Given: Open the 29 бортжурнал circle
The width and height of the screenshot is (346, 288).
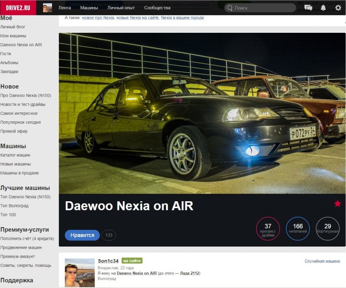Looking at the screenshot, I should pyautogui.click(x=328, y=228).
